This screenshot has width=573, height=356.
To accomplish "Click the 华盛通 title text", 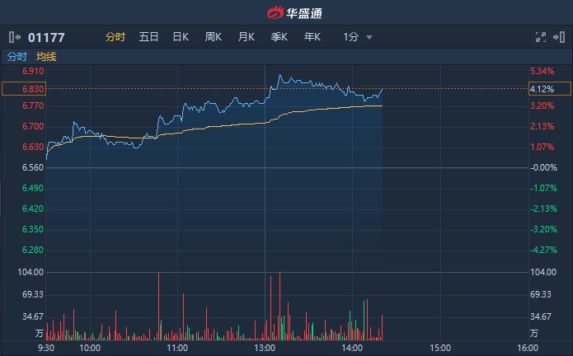I will point(304,12).
